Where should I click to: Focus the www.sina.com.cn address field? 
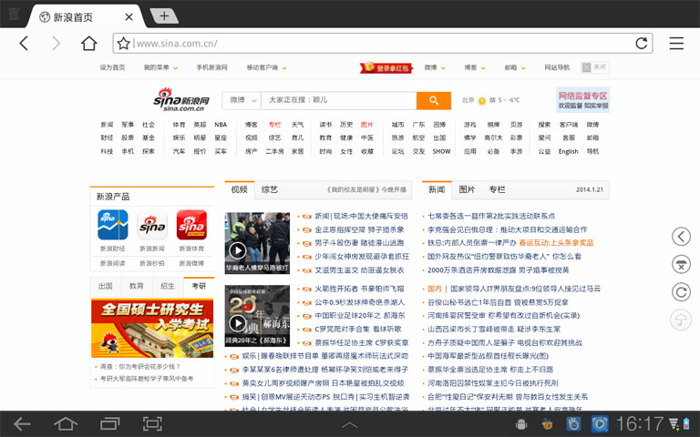[x=383, y=44]
